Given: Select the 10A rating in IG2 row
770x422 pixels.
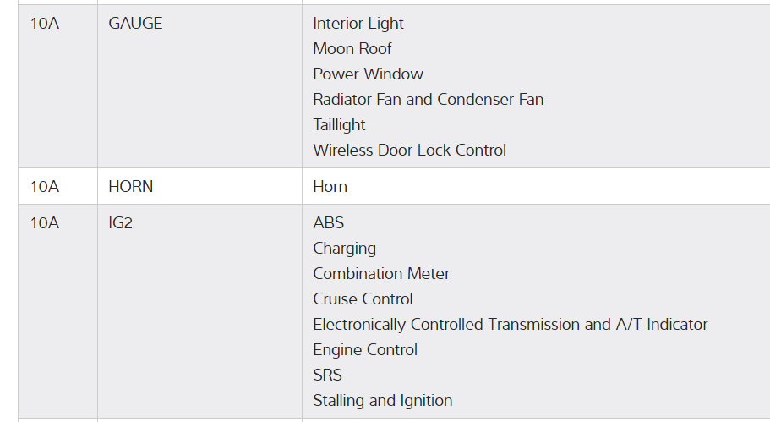Looking at the screenshot, I should pyautogui.click(x=44, y=223).
